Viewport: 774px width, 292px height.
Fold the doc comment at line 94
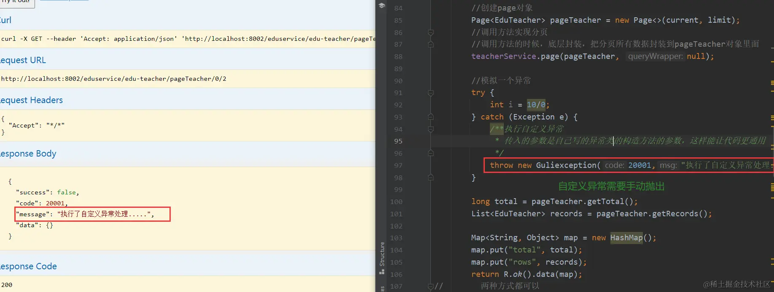tap(430, 129)
